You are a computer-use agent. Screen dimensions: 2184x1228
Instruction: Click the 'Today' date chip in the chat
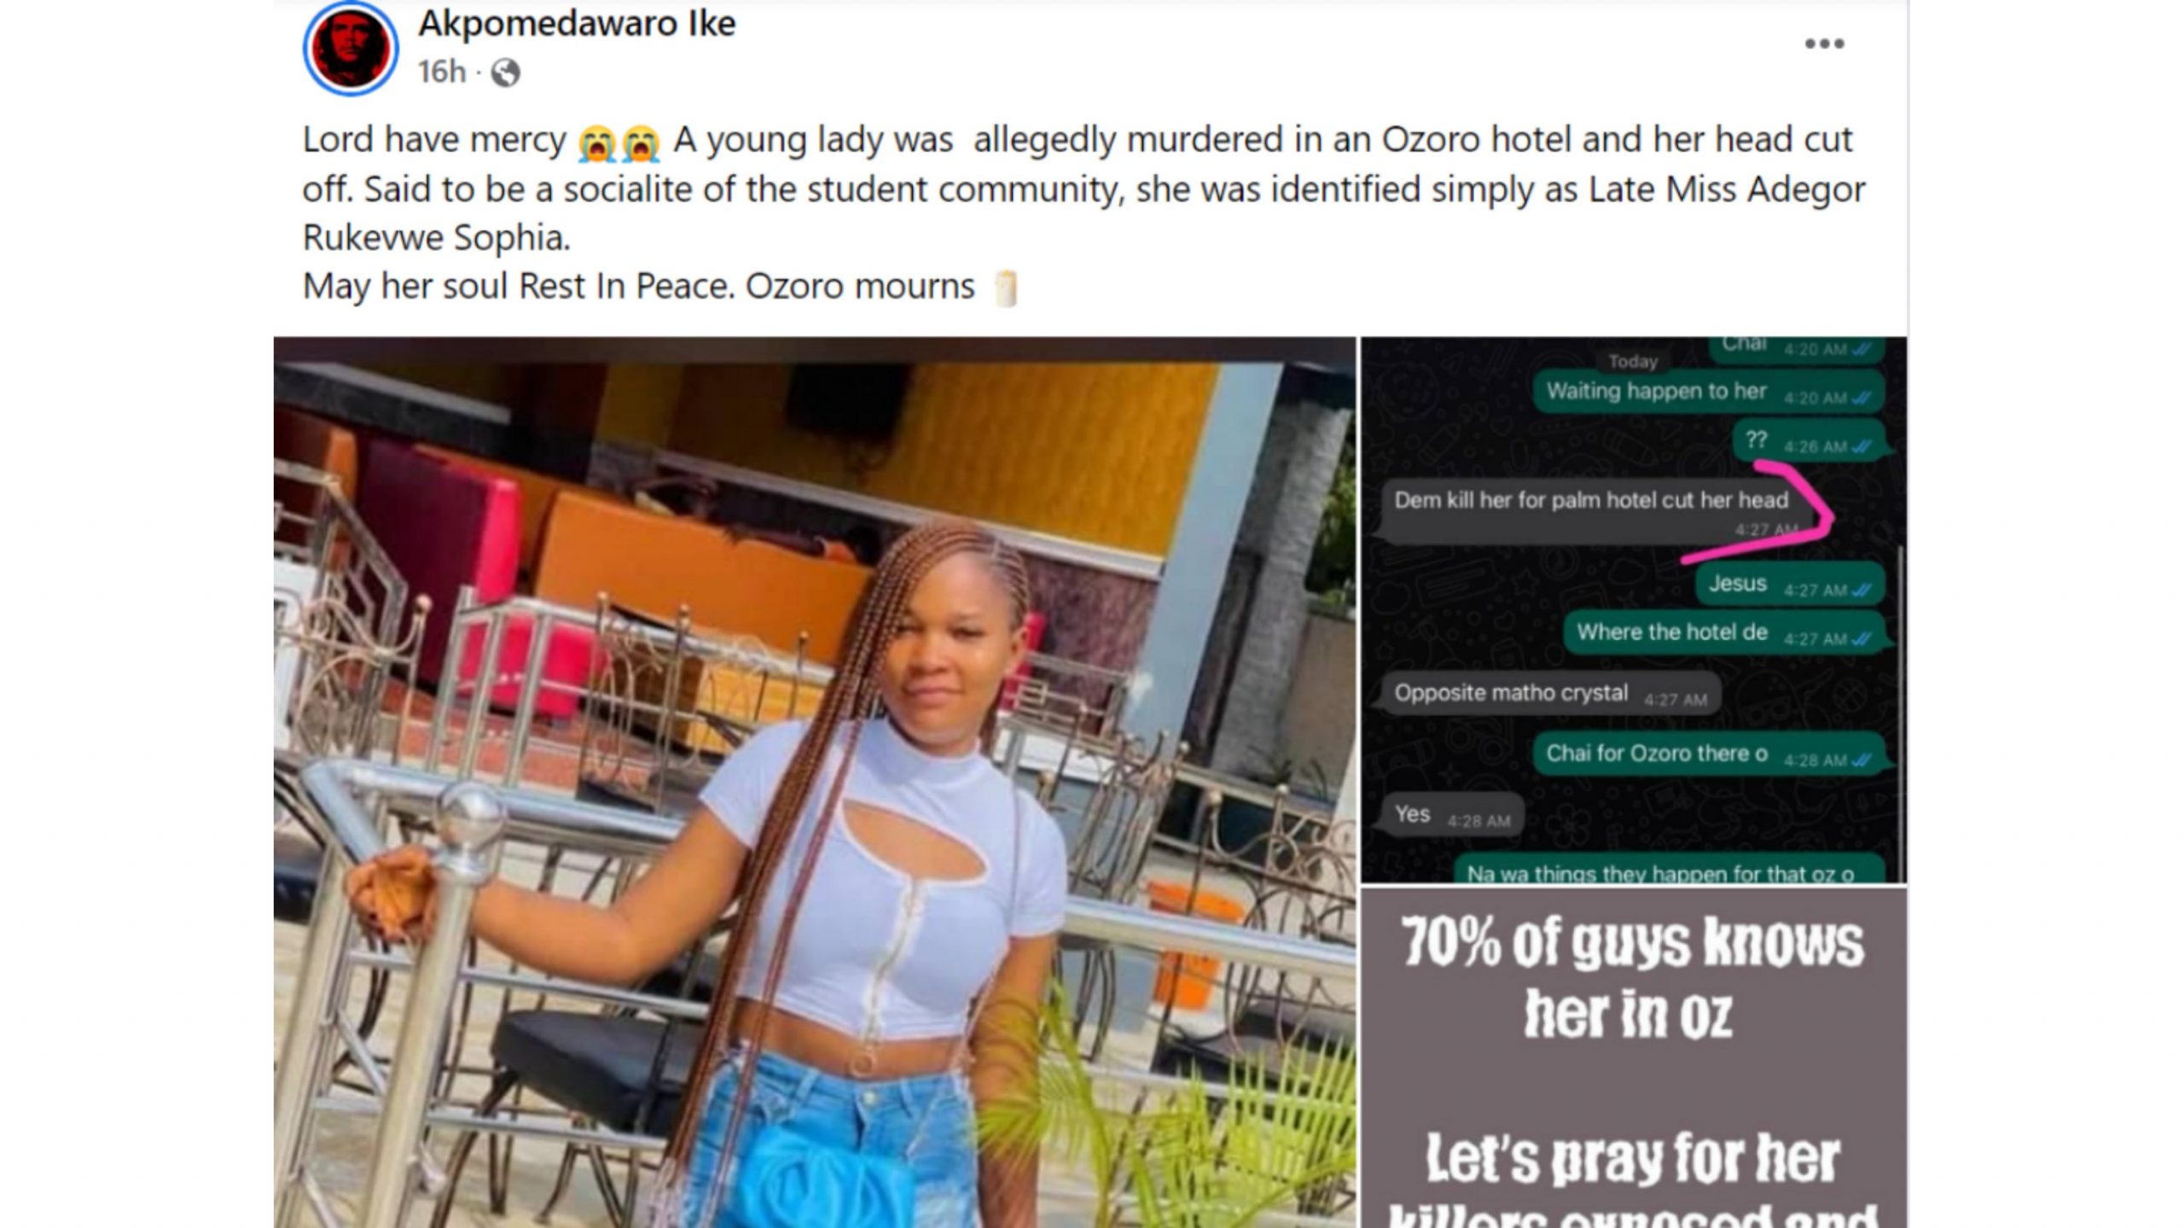(x=1632, y=361)
